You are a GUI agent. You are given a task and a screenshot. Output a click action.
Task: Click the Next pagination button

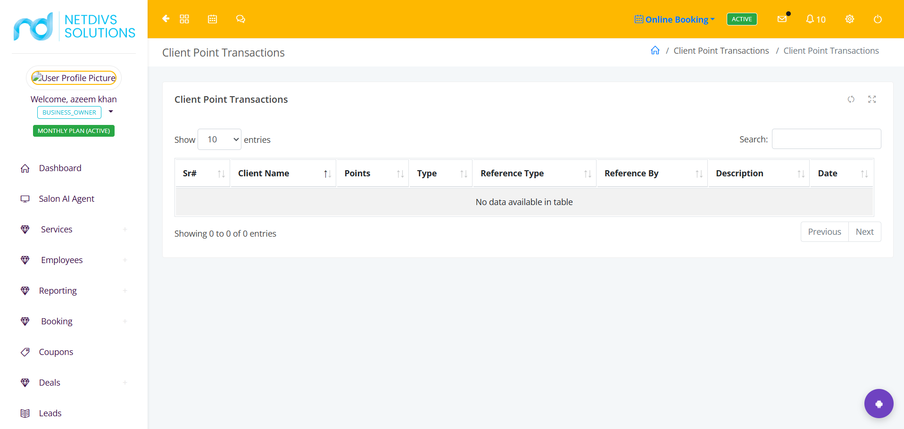[864, 232]
